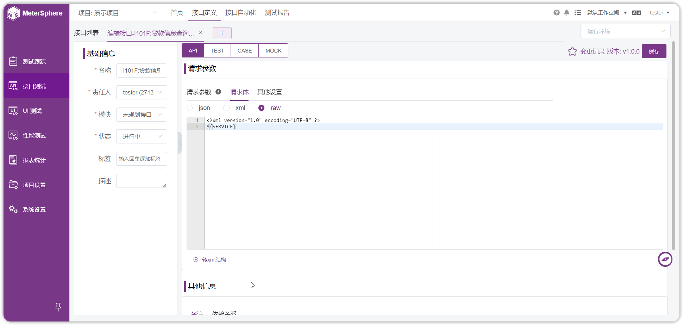Switch to the CASE tab

[245, 50]
